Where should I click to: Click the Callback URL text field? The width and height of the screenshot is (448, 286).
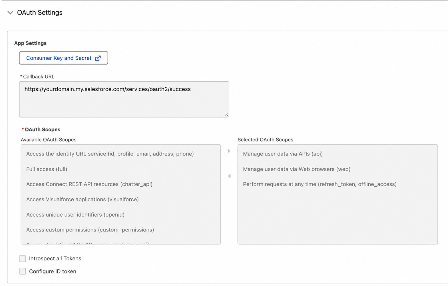(124, 99)
